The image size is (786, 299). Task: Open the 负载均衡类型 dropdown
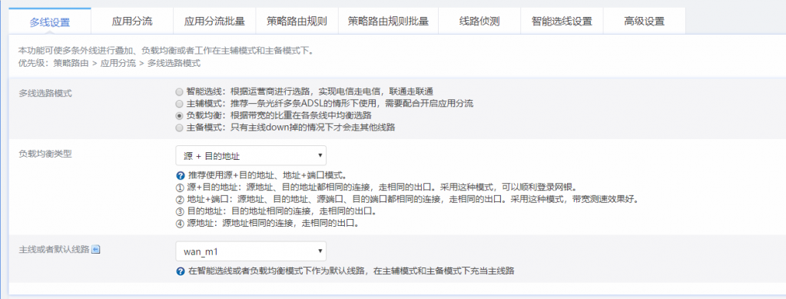tap(251, 156)
